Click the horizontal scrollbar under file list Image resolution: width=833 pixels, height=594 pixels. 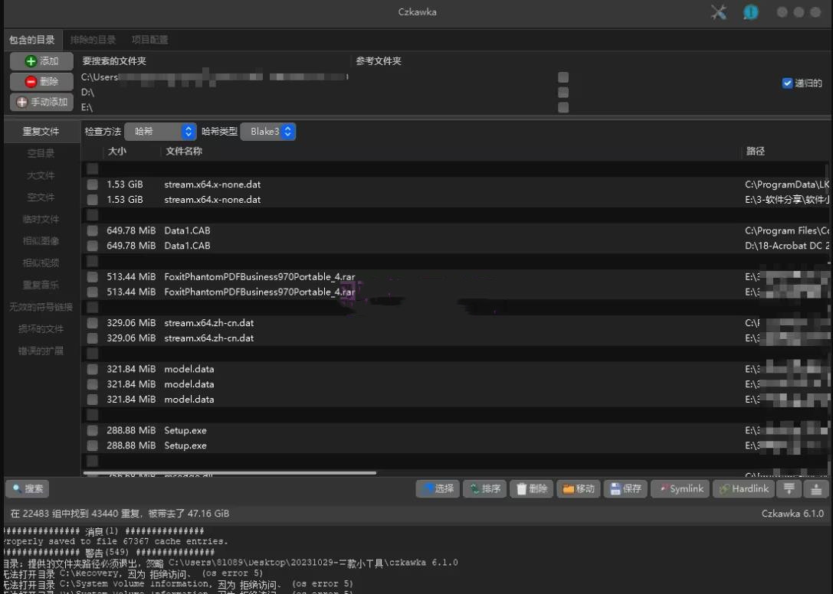pos(230,473)
